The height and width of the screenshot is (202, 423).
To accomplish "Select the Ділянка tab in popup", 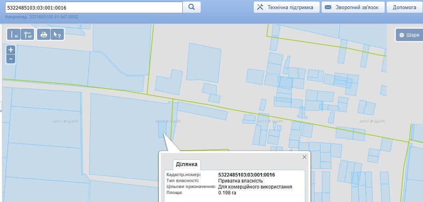I will (186, 164).
